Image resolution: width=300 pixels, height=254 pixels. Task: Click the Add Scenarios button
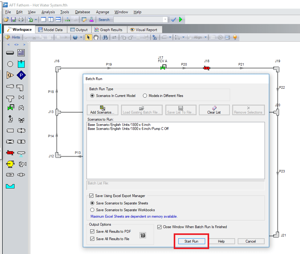coord(102,110)
